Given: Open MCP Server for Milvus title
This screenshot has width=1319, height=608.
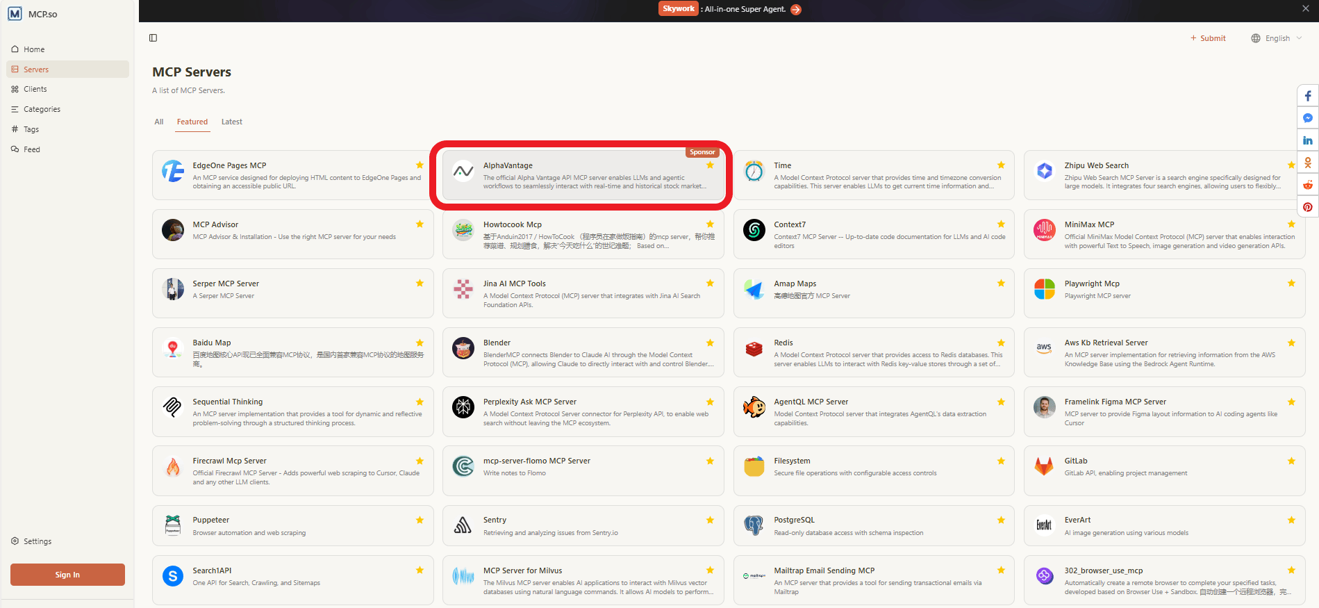Looking at the screenshot, I should click(523, 570).
